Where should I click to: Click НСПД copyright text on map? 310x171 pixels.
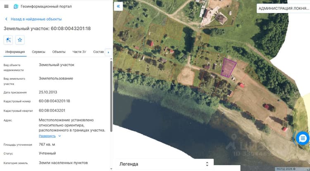(286, 169)
